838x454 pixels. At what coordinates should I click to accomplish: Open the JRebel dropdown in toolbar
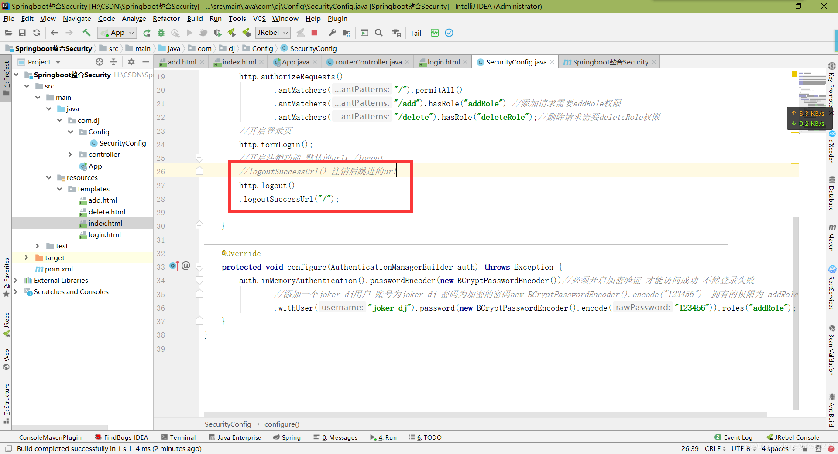273,33
